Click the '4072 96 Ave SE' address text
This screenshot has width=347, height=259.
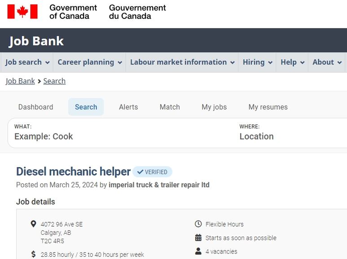[x=61, y=224]
